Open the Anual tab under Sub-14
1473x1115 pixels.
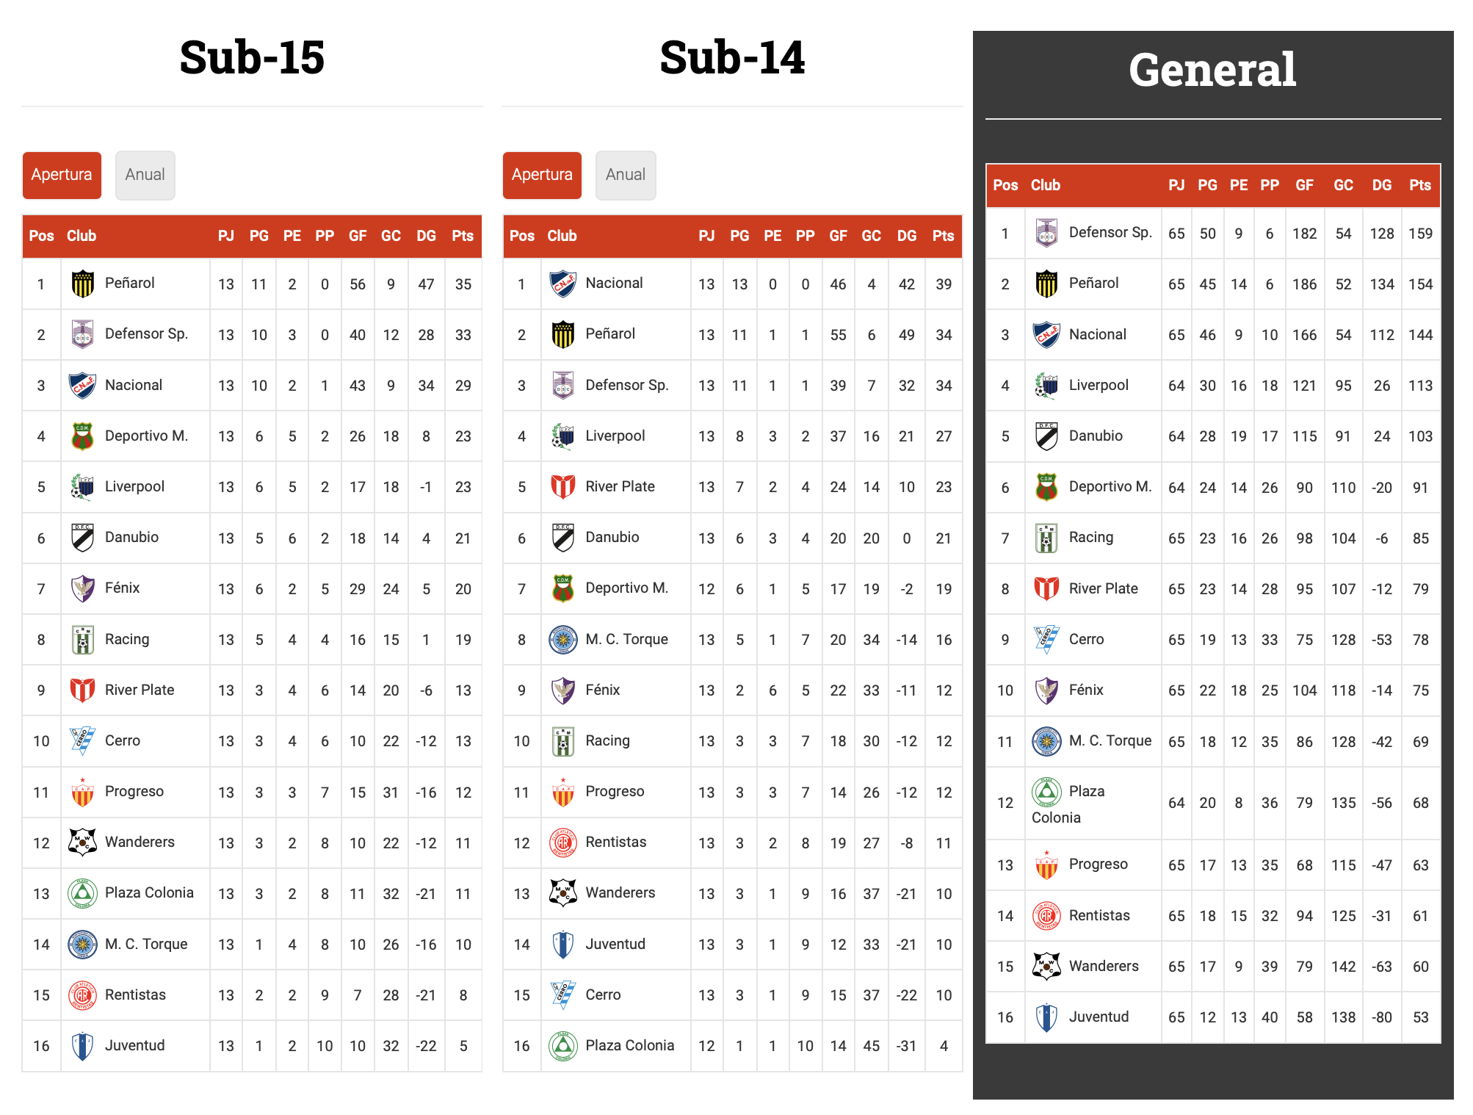[x=625, y=175]
